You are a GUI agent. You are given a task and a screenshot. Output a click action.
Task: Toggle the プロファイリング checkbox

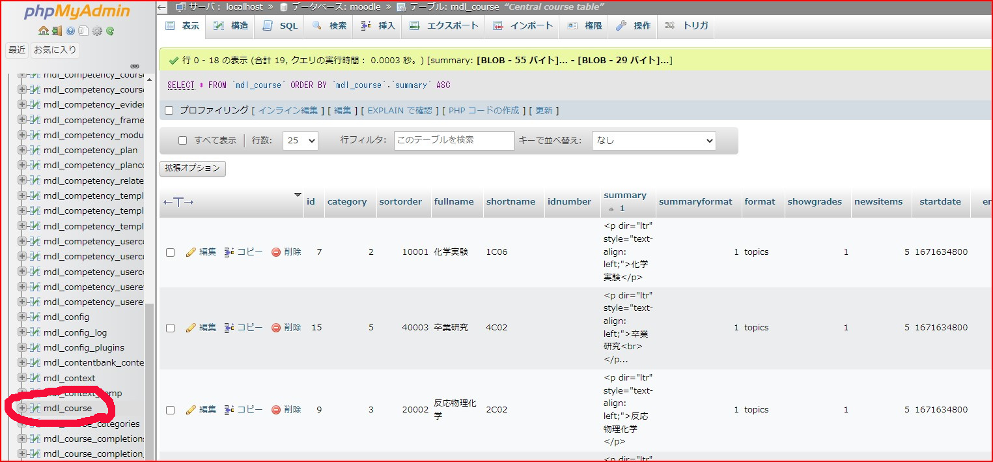pos(169,111)
